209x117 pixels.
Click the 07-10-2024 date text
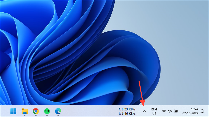coord(190,113)
